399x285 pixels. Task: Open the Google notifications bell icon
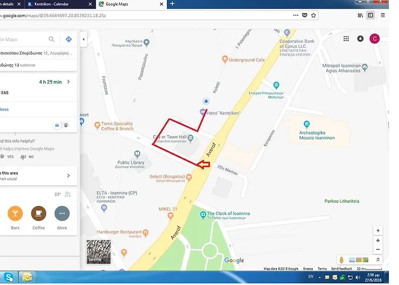360,39
